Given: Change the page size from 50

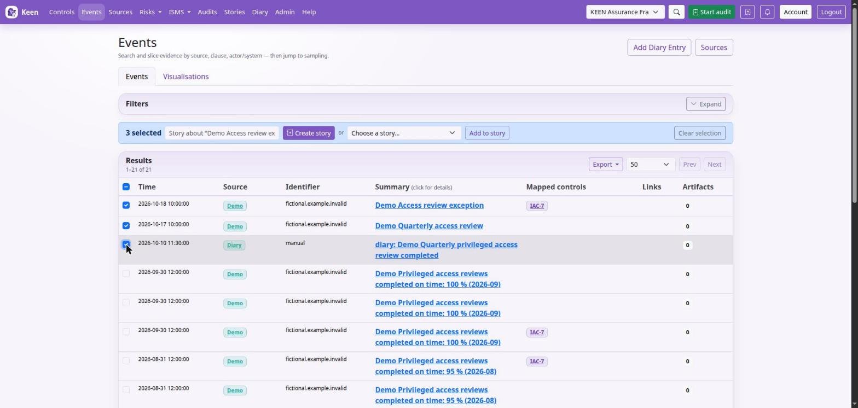Looking at the screenshot, I should (x=650, y=165).
